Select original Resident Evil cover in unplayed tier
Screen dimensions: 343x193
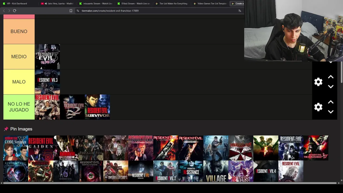[47, 107]
